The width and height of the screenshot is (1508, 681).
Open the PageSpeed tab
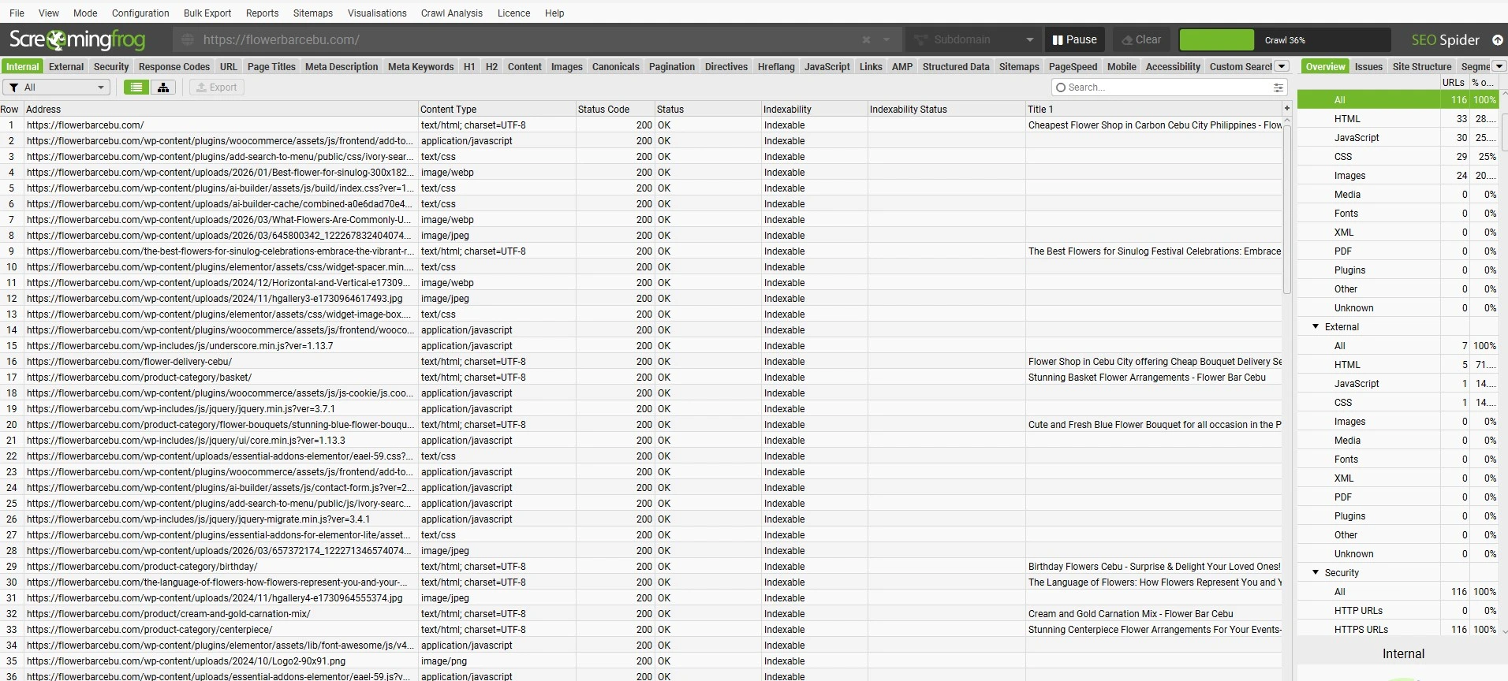[x=1073, y=66]
